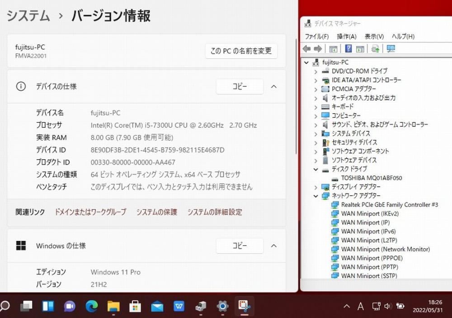Expand the IDE ATA/ATAPI コントローラー node

point(315,80)
